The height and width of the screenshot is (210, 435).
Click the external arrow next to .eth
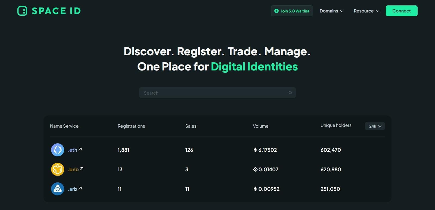coord(80,149)
